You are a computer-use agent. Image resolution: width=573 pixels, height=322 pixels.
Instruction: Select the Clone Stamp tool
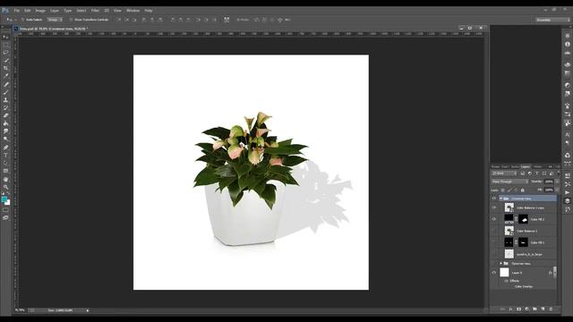[x=5, y=99]
